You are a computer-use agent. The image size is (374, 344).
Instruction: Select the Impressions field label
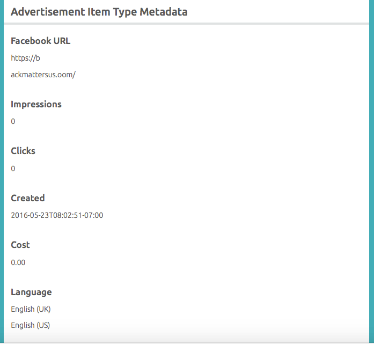36,104
